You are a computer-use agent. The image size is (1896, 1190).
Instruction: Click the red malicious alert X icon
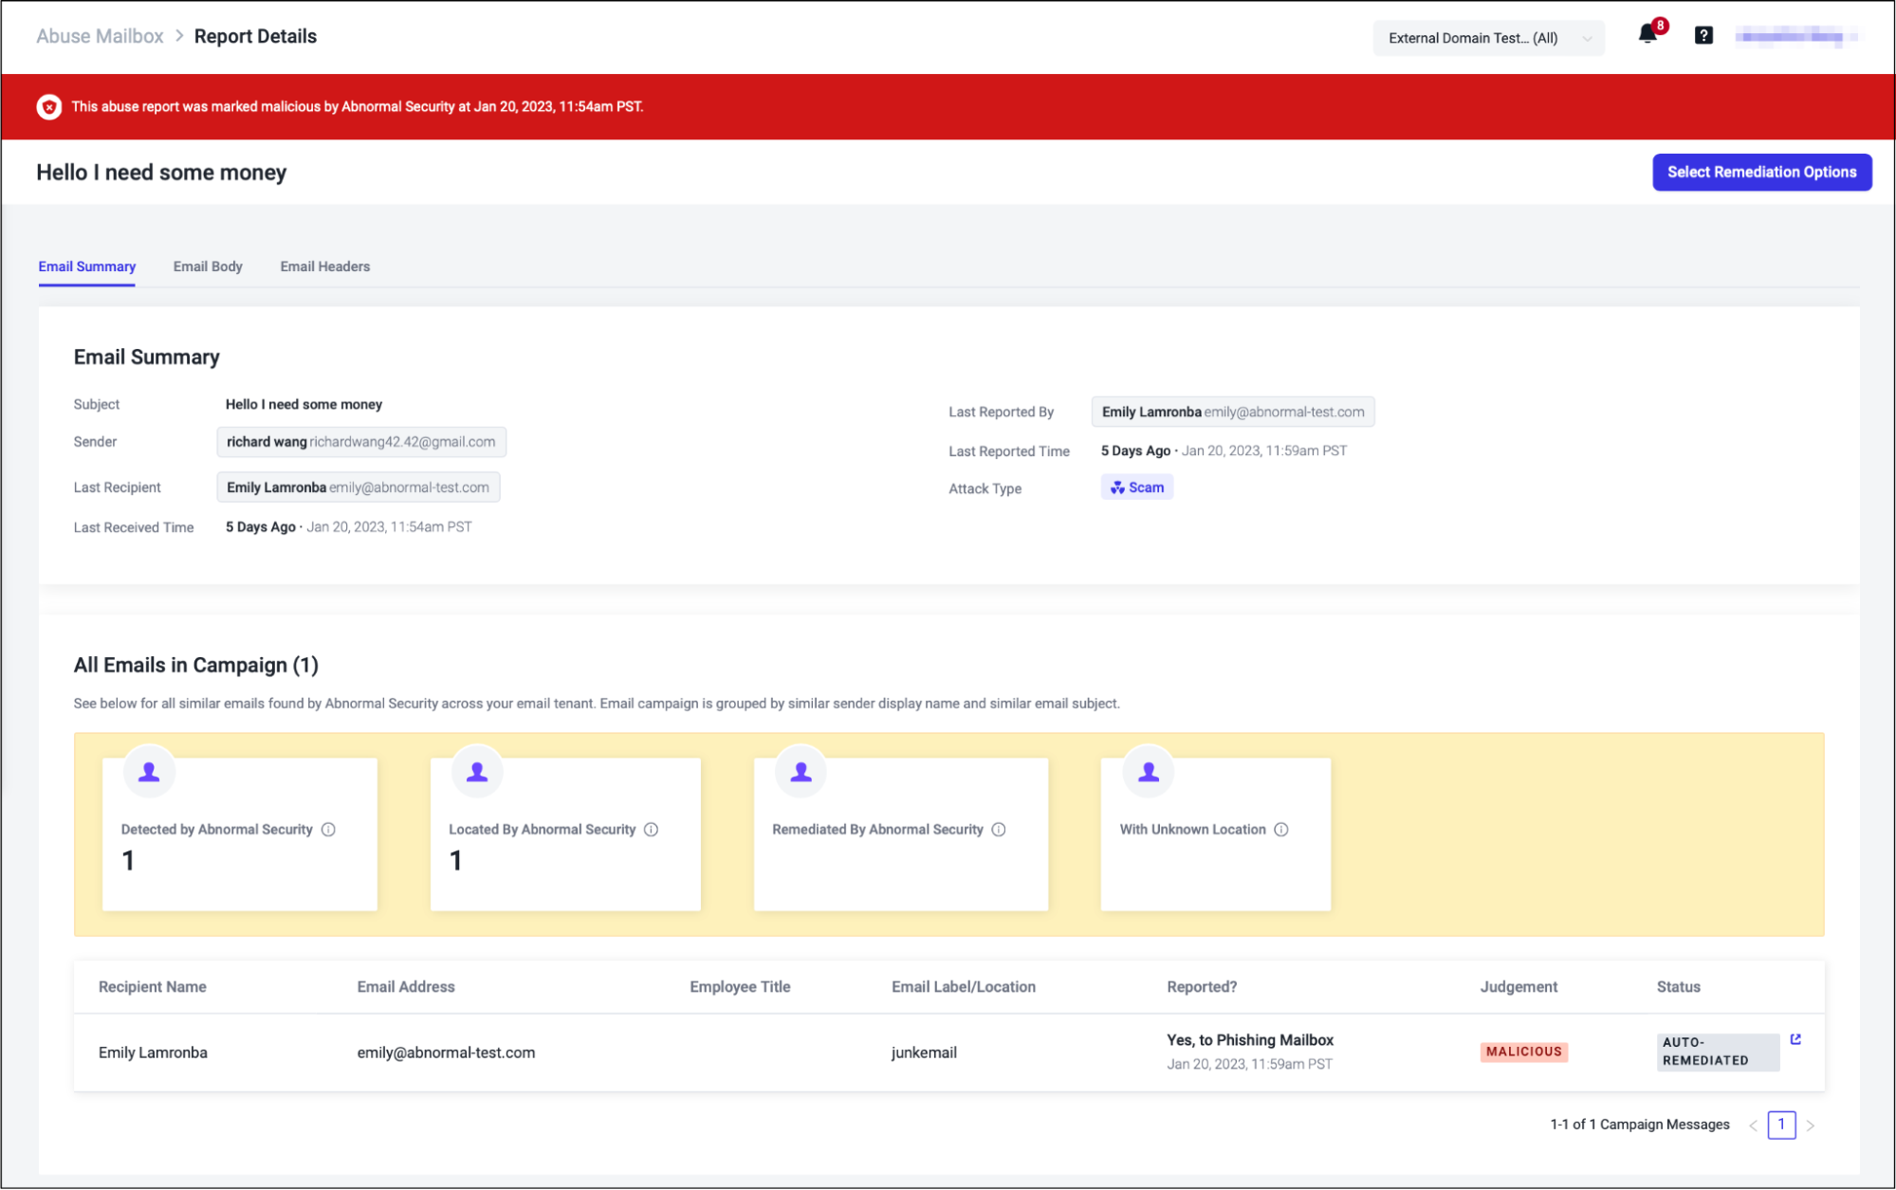point(49,107)
